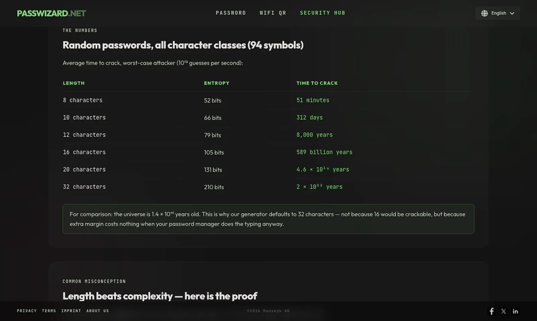Click the "ENTROPY" column header

tap(216, 83)
